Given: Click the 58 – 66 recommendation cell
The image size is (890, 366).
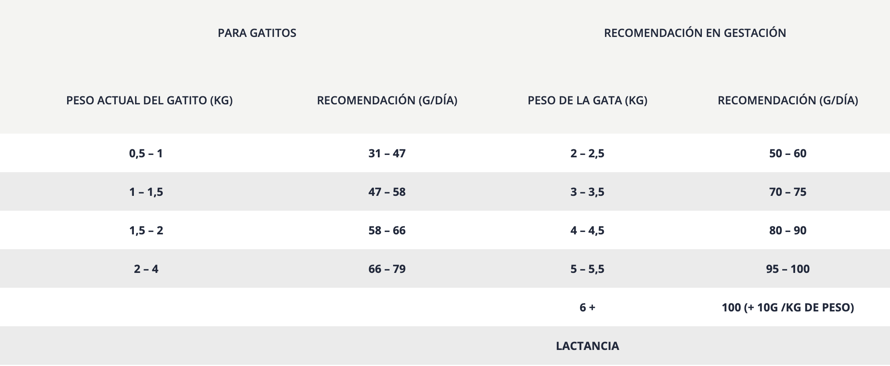Looking at the screenshot, I should click(387, 230).
